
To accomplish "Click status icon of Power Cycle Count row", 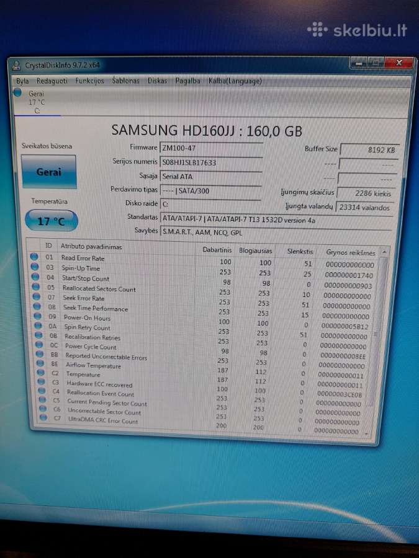I will [x=39, y=345].
